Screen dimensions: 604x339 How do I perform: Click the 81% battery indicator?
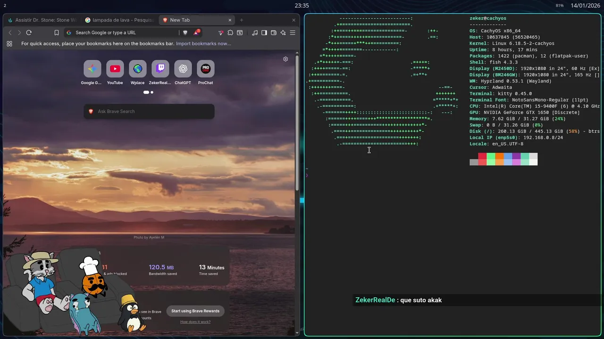click(560, 6)
